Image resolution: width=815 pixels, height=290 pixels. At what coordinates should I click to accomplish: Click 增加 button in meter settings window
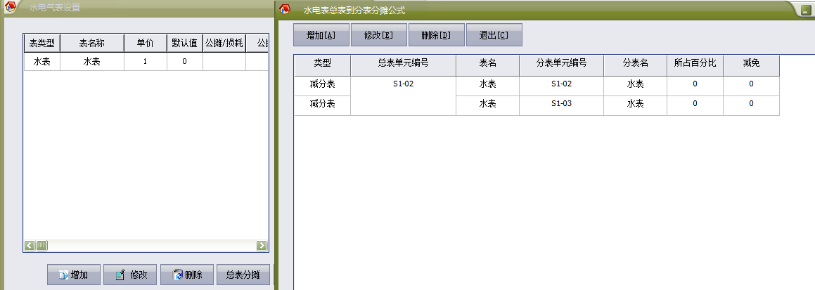click(x=74, y=275)
